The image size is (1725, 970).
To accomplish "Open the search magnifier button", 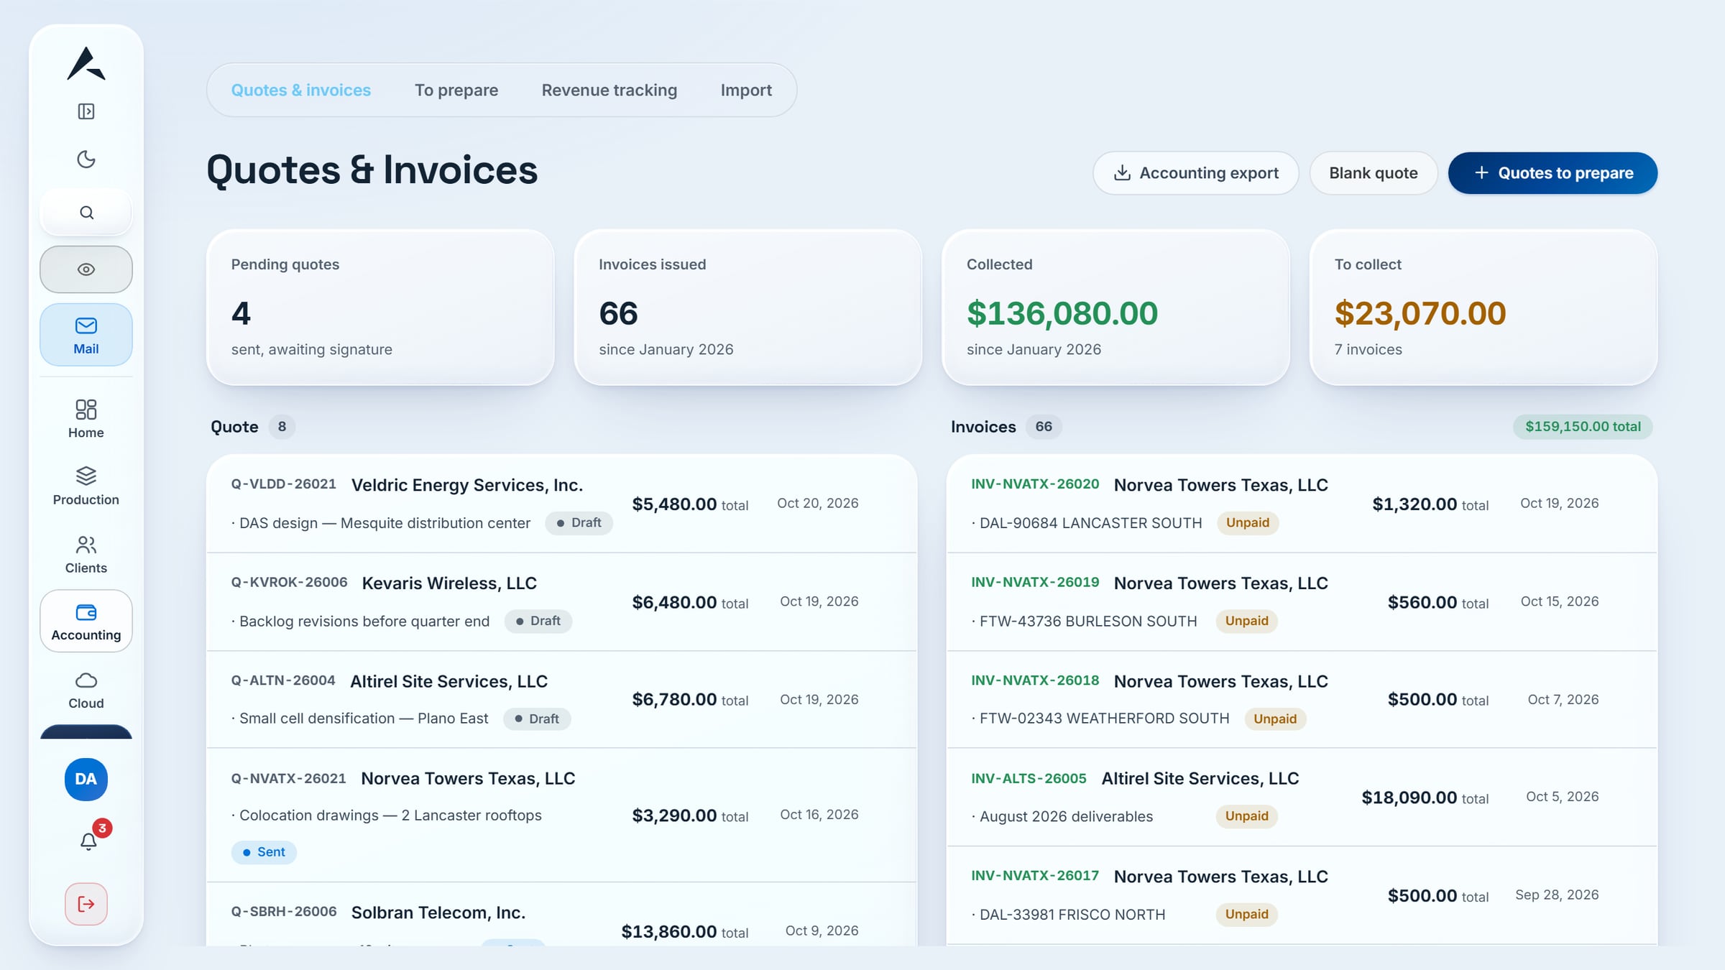I will pyautogui.click(x=86, y=212).
